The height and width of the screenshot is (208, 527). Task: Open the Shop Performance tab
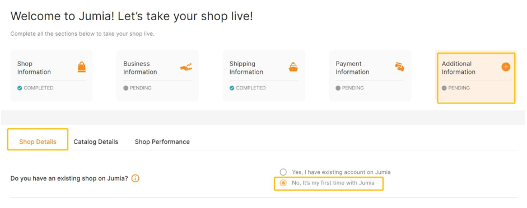(x=162, y=141)
